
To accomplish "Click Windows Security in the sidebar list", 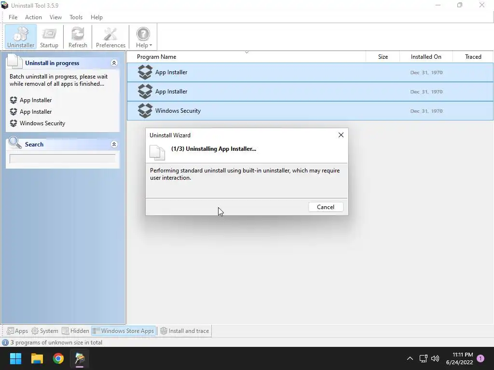I will 42,123.
